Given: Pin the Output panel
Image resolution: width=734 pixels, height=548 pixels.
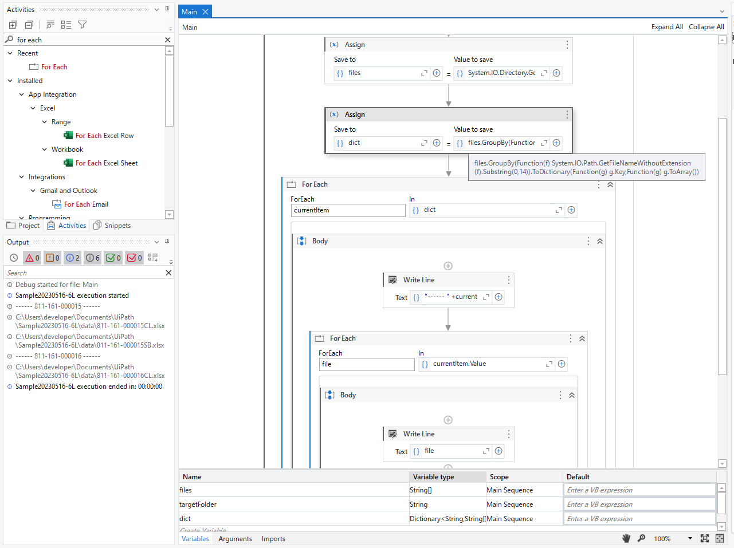Looking at the screenshot, I should (x=167, y=242).
